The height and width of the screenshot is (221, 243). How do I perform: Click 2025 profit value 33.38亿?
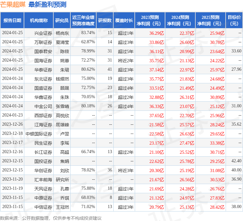click(x=217, y=143)
